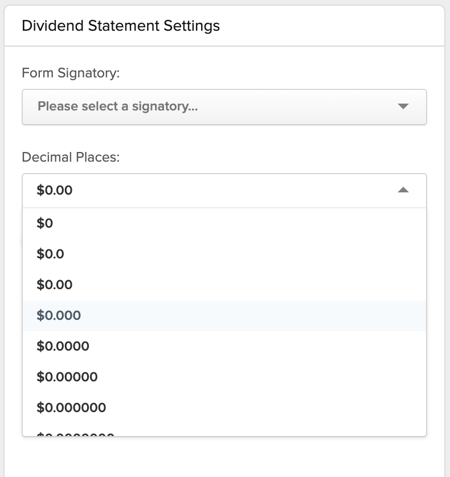Click the Form Signatory label
450x477 pixels.
(71, 73)
